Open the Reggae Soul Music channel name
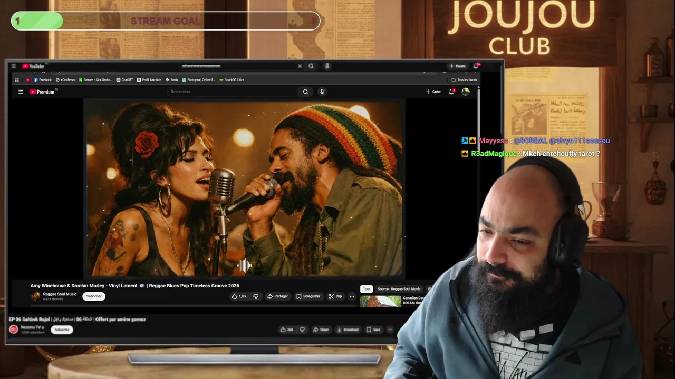 [x=60, y=294]
